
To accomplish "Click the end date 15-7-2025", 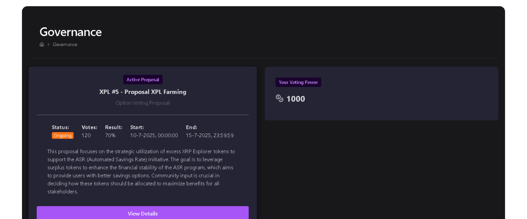I will pos(210,135).
